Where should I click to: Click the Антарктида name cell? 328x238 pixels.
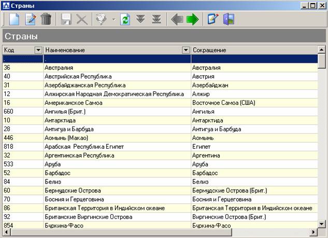click(x=117, y=120)
